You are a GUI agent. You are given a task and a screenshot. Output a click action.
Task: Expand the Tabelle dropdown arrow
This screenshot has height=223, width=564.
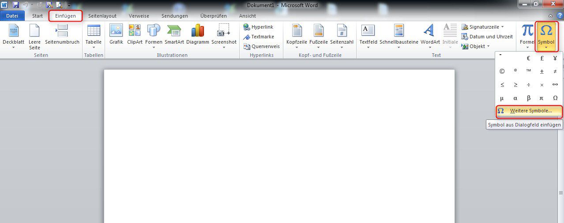click(x=94, y=48)
